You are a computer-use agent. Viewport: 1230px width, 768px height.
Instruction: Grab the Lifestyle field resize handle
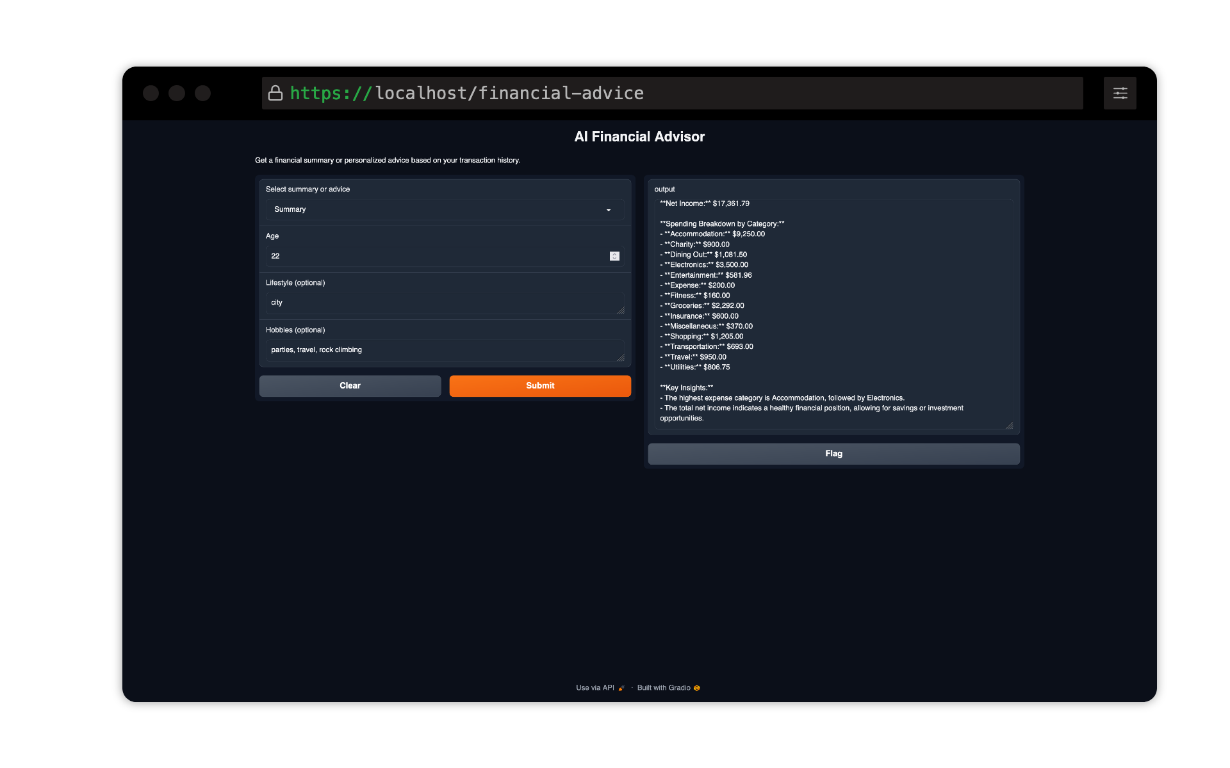pyautogui.click(x=621, y=310)
